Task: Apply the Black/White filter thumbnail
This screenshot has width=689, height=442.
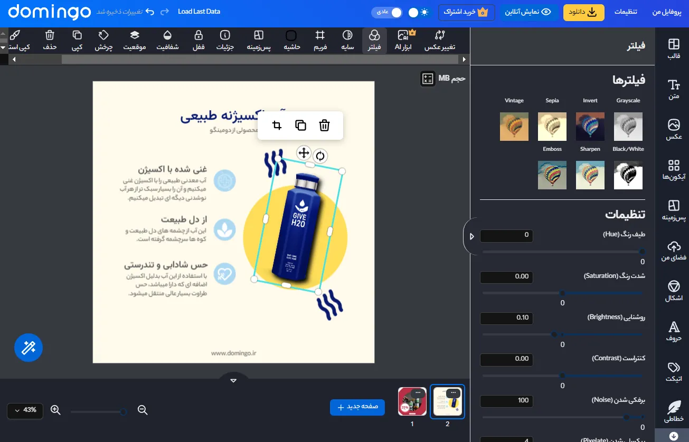Action: [x=628, y=175]
